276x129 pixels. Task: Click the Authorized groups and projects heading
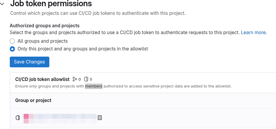tap(45, 26)
